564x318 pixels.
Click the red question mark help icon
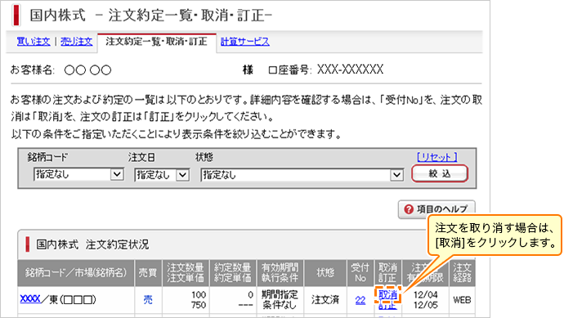[x=409, y=209]
